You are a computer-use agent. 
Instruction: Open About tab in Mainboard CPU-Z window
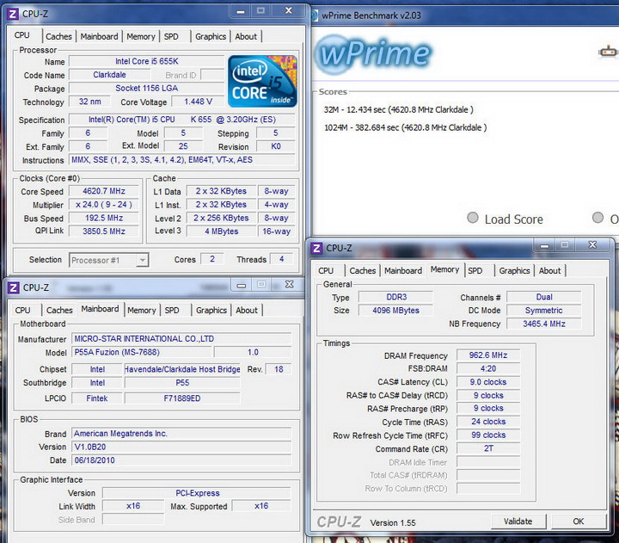click(x=247, y=311)
